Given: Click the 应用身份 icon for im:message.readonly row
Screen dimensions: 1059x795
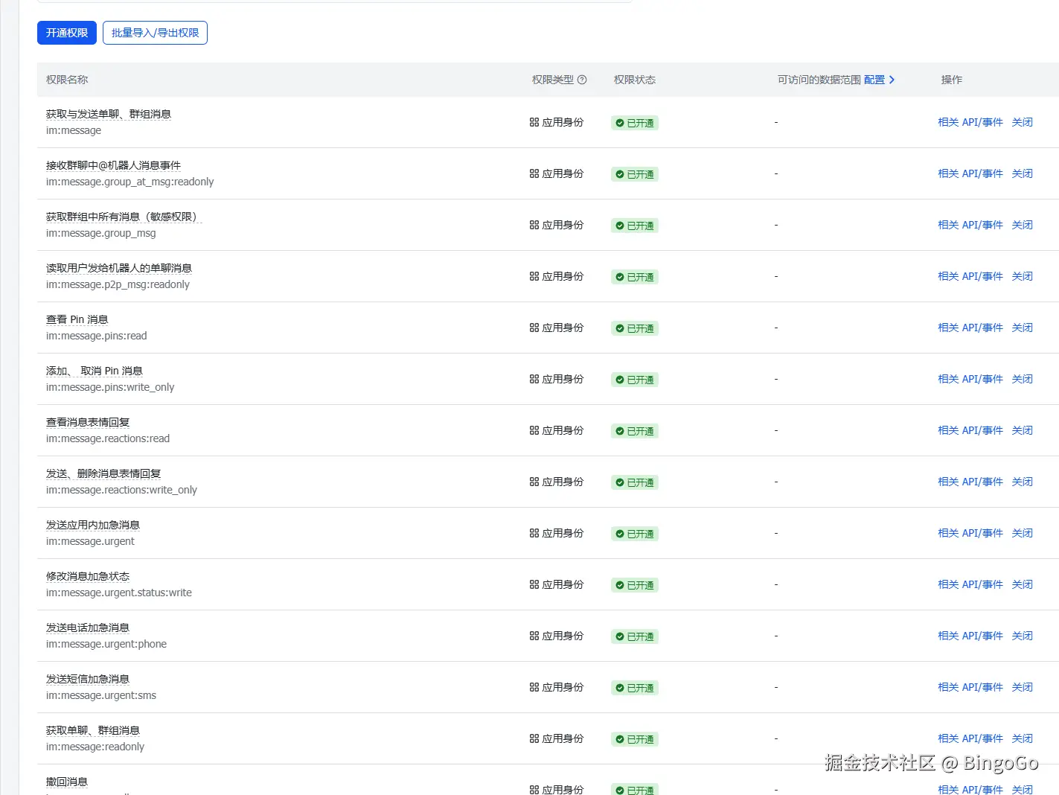Looking at the screenshot, I should [x=534, y=738].
